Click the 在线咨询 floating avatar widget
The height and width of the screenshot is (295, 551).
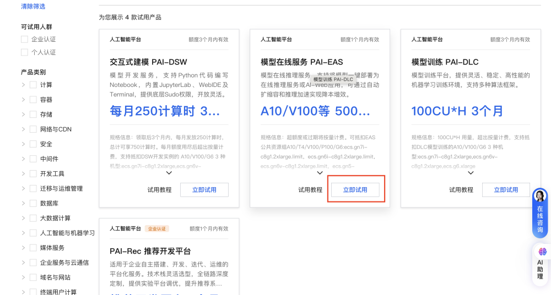coord(540,213)
